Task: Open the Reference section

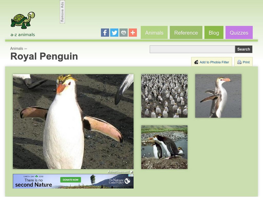Action: click(186, 33)
